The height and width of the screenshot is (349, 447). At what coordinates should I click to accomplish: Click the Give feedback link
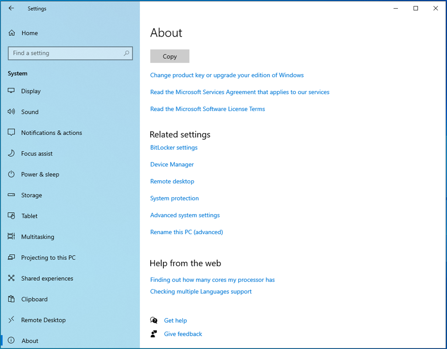click(x=183, y=334)
